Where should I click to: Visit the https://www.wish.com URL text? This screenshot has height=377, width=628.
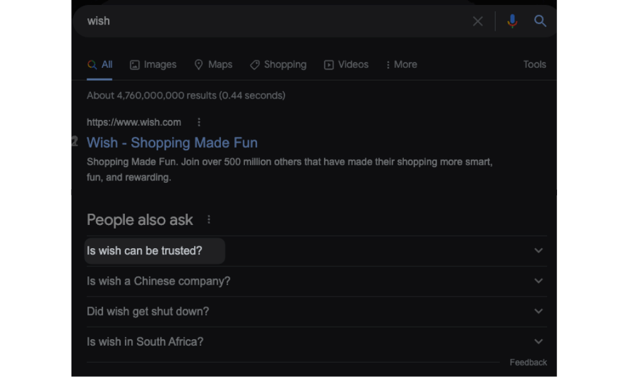tap(134, 122)
